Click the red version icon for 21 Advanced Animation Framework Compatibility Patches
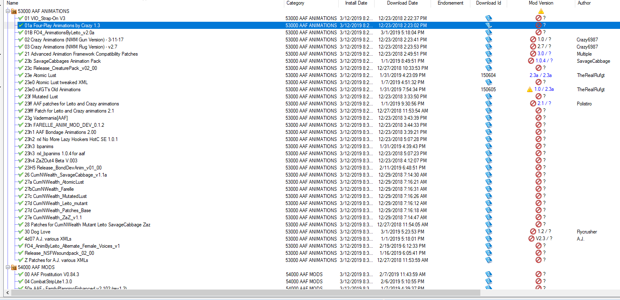This screenshot has height=300, width=620. (533, 54)
